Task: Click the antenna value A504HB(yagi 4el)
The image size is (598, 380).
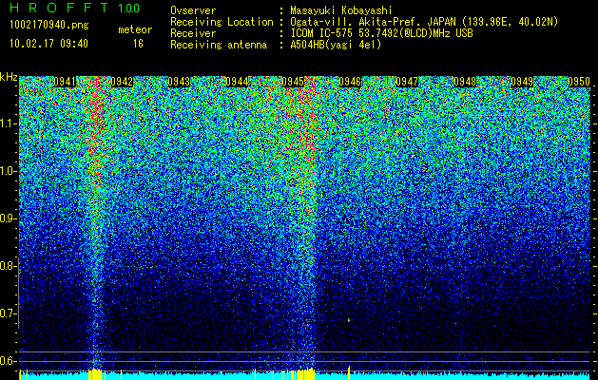Action: [x=336, y=45]
